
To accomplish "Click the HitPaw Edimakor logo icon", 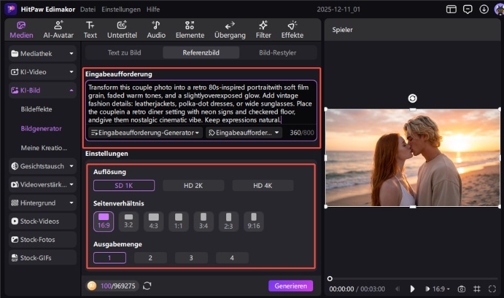I will 11,9.
